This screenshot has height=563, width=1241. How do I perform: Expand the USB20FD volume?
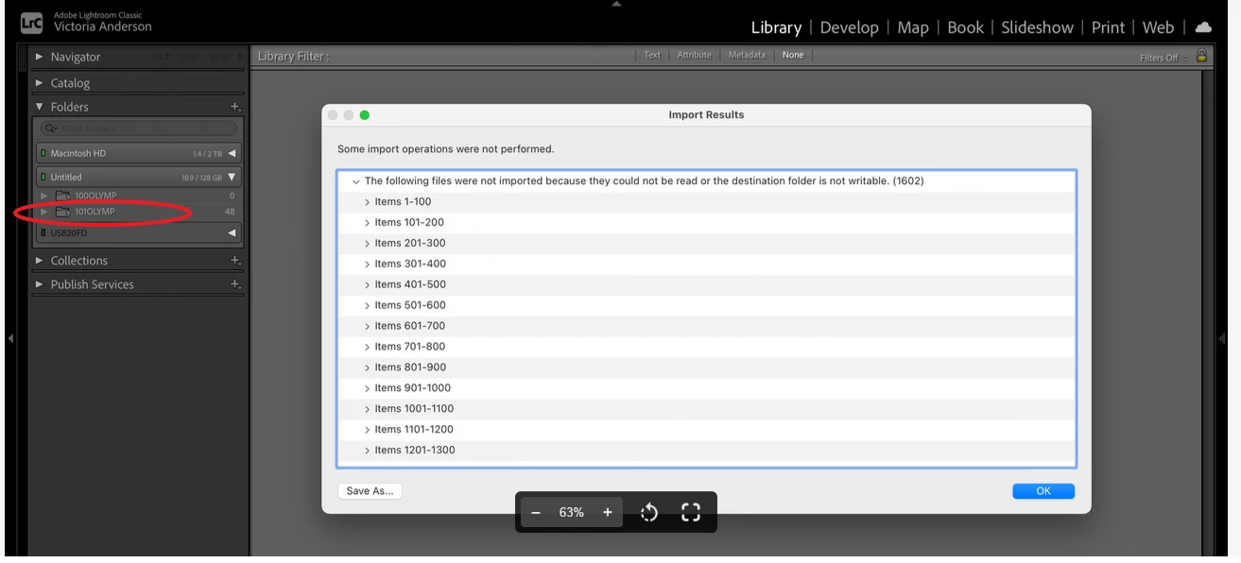click(x=232, y=232)
